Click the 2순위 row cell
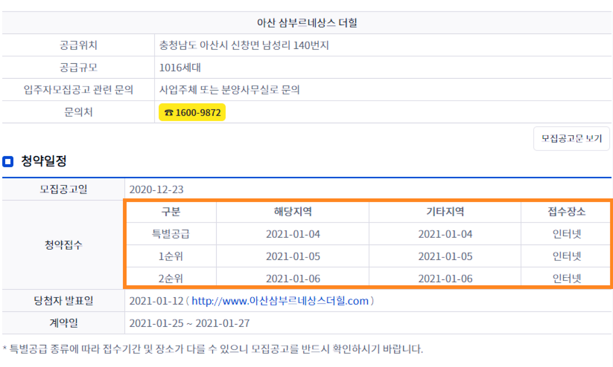Screen dimensions: 613x367 pyautogui.click(x=171, y=279)
